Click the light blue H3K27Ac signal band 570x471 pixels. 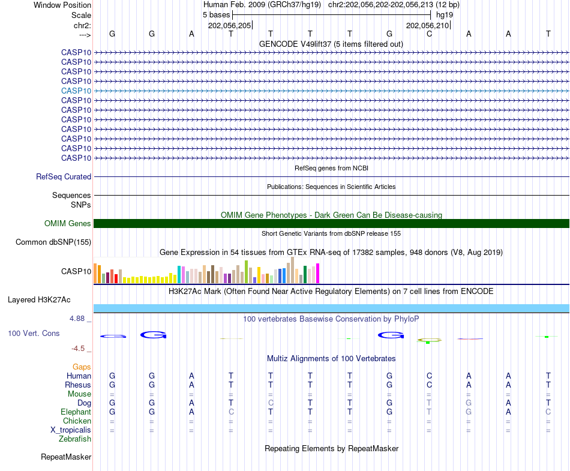(x=331, y=308)
